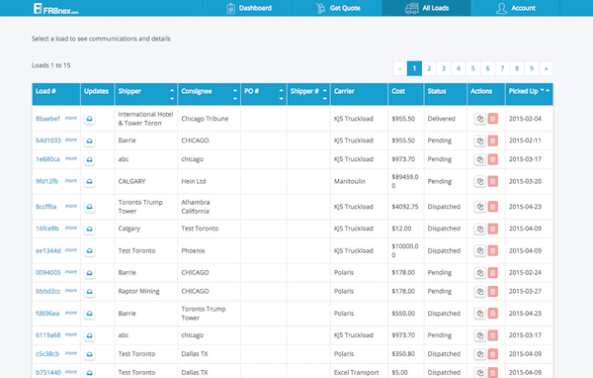This screenshot has height=378, width=593.
Task: Duplicate load 16fce8b via copy icon
Action: [480, 229]
